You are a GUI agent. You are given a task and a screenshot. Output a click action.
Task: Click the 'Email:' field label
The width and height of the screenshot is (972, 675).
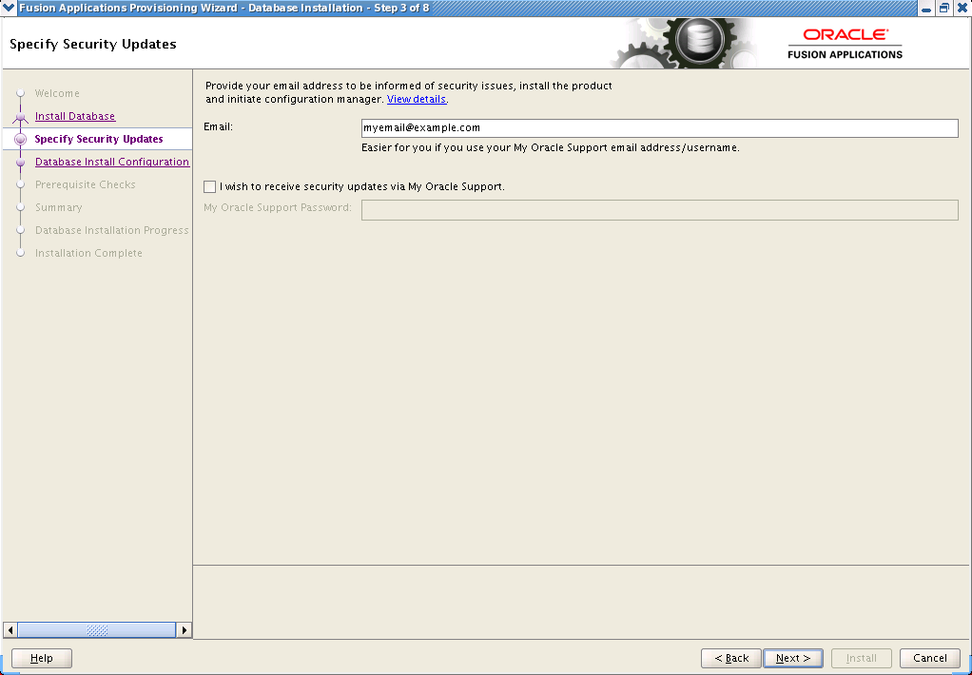coord(218,127)
